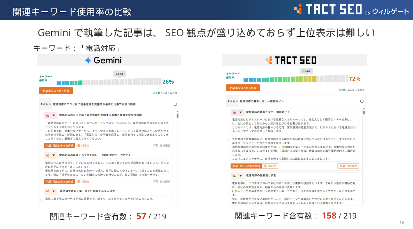
Task: Expand the h1 heading-level dropdown in the Gemini panel
Action: (x=54, y=116)
